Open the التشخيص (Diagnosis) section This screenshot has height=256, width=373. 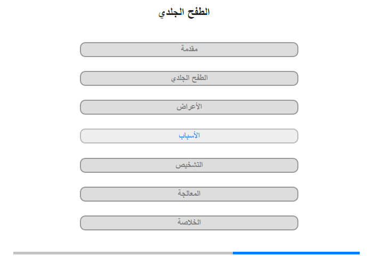click(x=189, y=165)
